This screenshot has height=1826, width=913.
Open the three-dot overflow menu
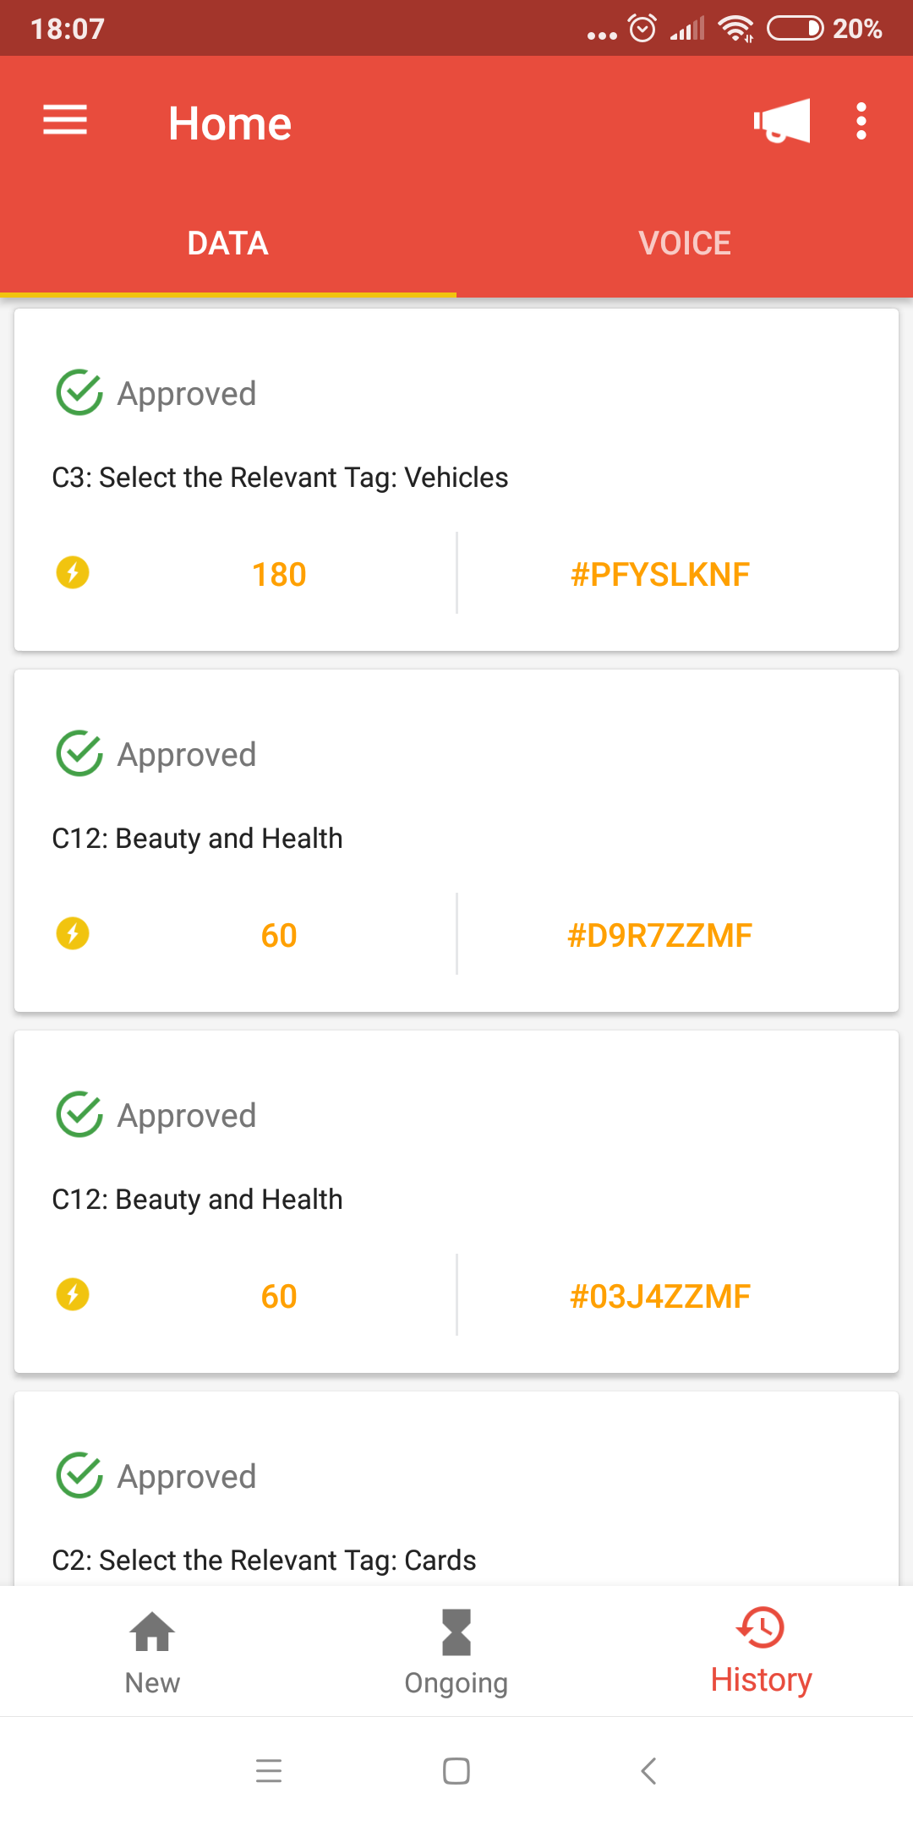[861, 121]
